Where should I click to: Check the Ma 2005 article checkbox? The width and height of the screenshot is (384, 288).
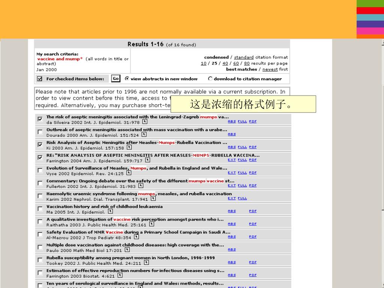(x=40, y=208)
